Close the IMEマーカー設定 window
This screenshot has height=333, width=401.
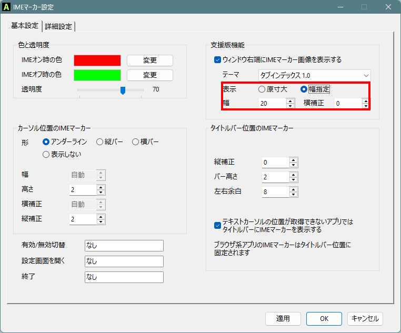[x=388, y=7]
